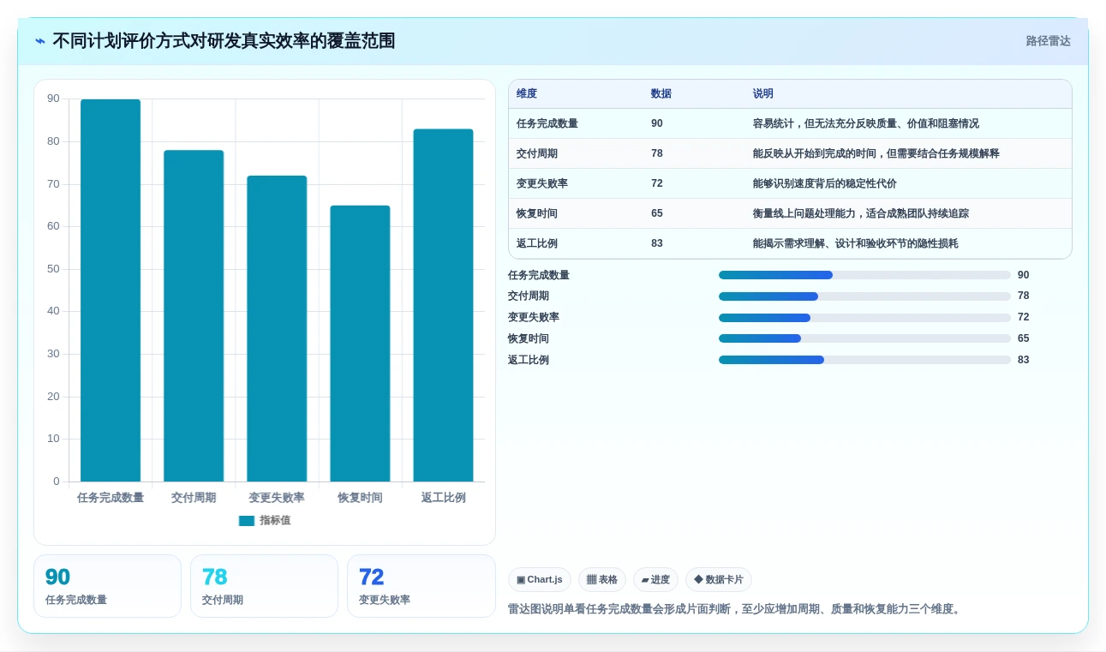Viewport: 1106px width, 652px height.
Task: Click y-axis tick label 90
Action: tap(54, 99)
